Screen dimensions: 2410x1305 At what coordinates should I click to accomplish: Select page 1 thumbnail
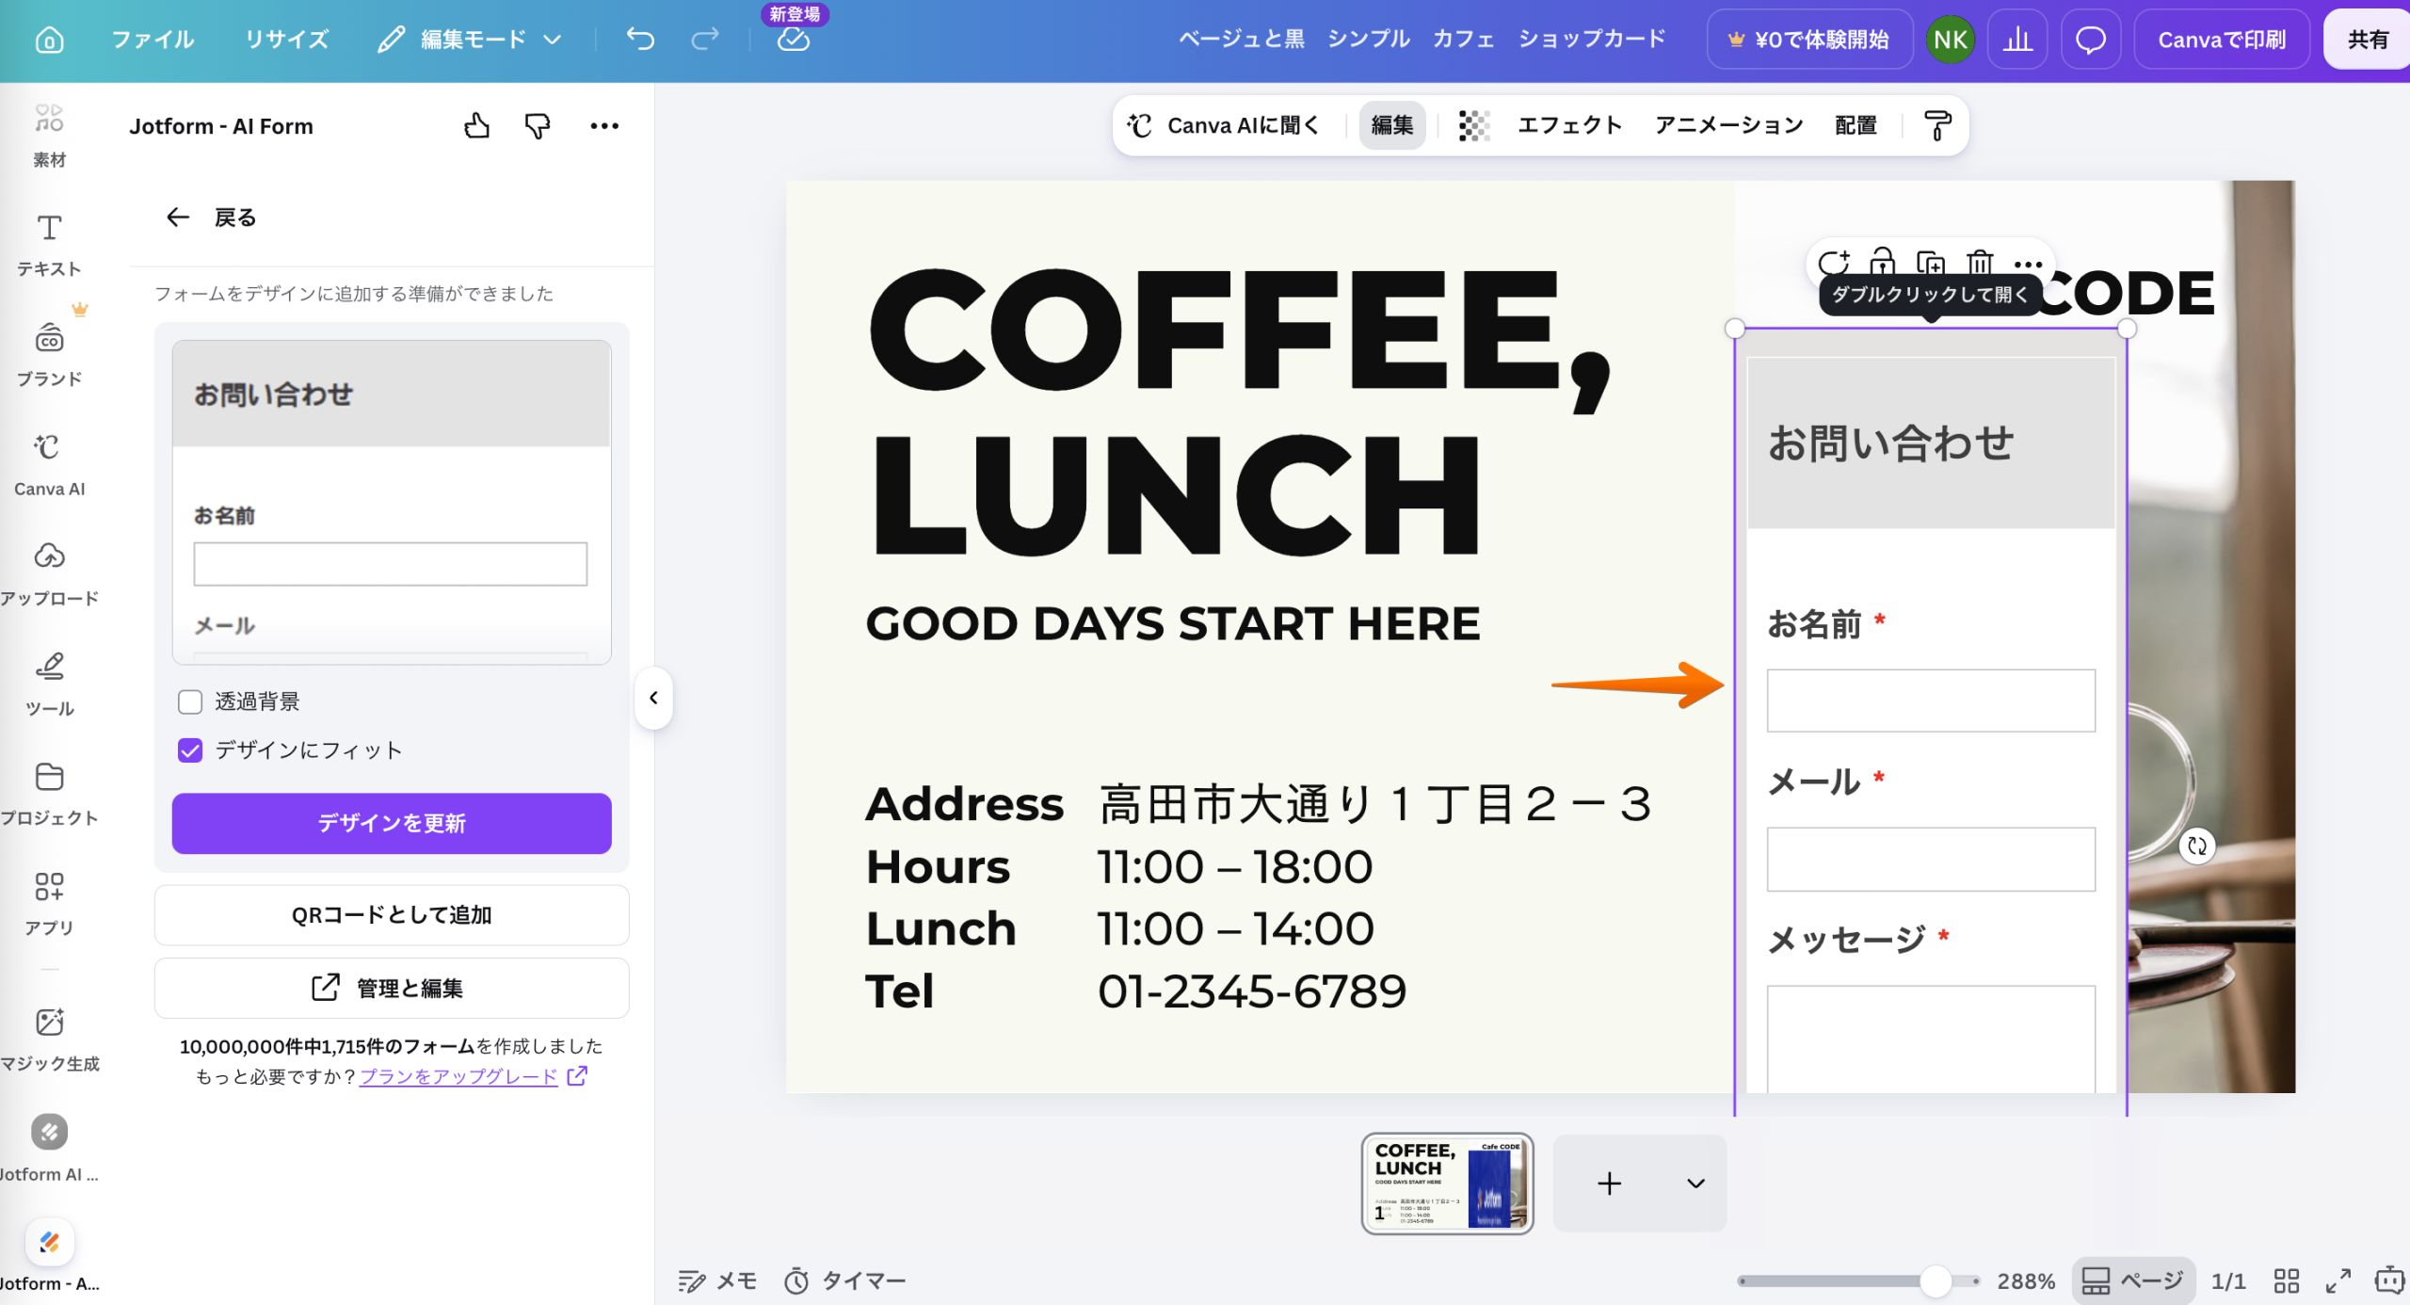click(x=1447, y=1184)
